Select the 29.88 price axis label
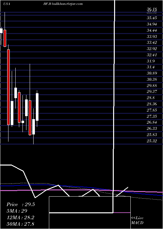The image size is (163, 229). (x=152, y=86)
